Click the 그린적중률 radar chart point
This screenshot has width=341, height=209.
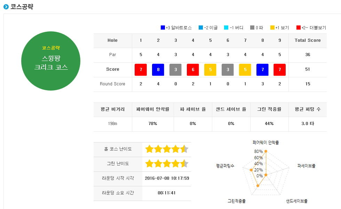(x=258, y=186)
